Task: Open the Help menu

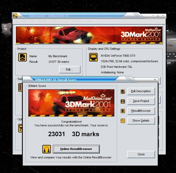Action: coord(89,21)
